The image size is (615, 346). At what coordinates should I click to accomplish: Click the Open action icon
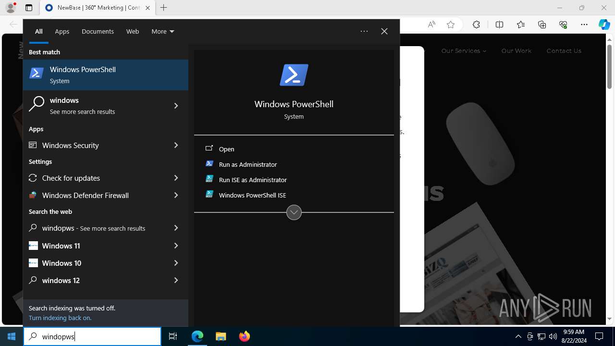tap(209, 148)
